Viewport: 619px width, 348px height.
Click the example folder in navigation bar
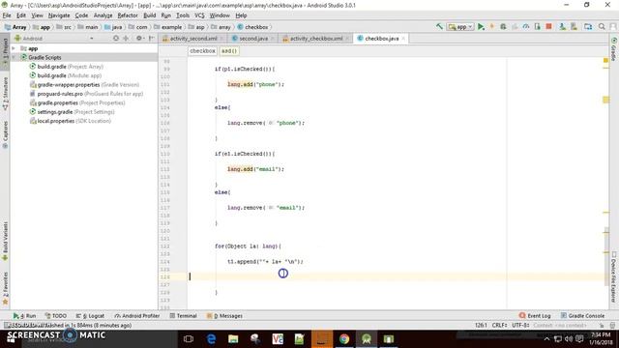tap(168, 27)
